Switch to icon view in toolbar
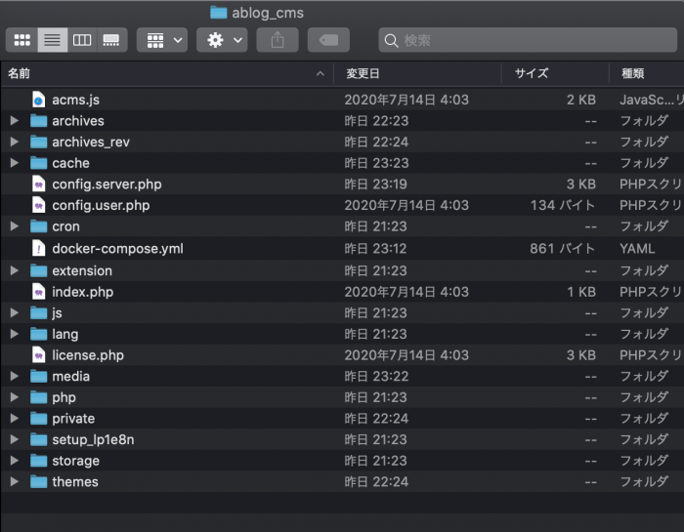The image size is (684, 532). click(21, 40)
